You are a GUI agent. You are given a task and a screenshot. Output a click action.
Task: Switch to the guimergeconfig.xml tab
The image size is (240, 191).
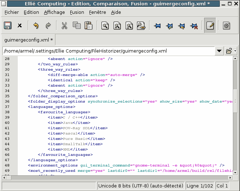click(28, 39)
